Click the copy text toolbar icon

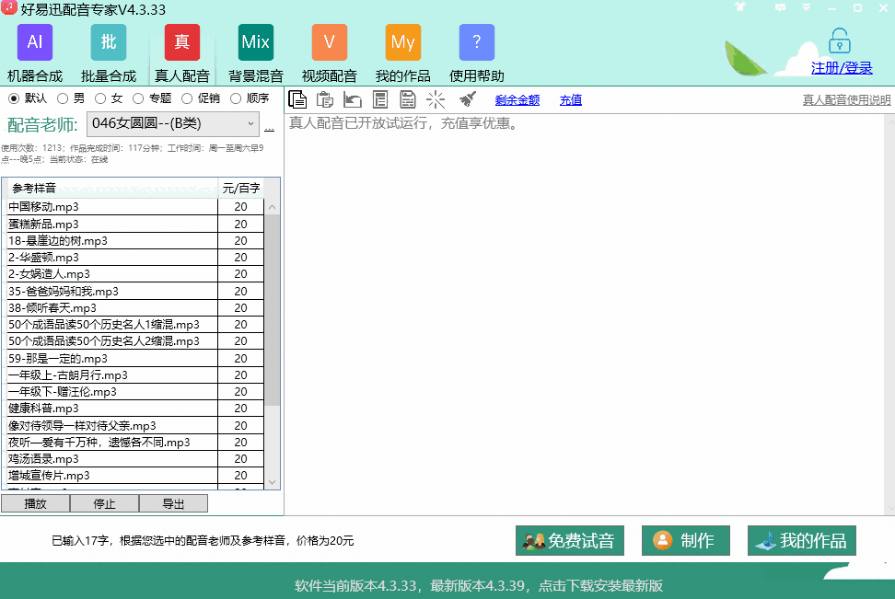(297, 100)
